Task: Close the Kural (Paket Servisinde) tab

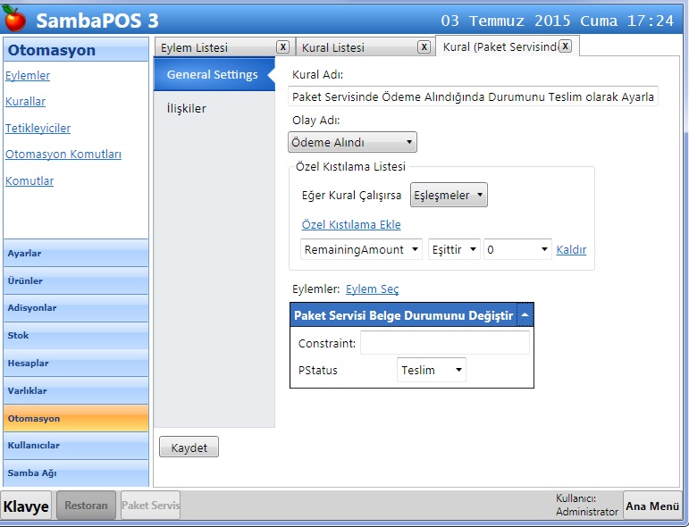Action: tap(565, 46)
